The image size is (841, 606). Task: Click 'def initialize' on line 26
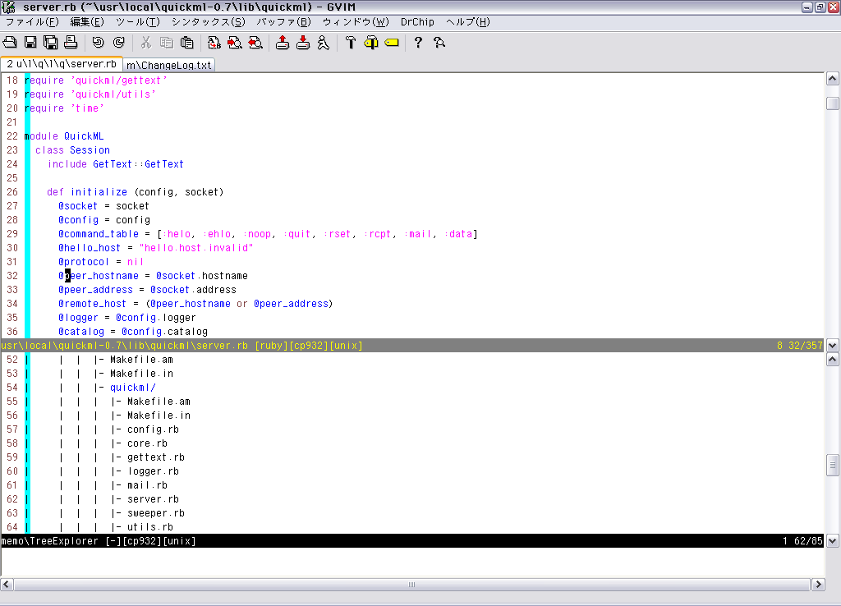(87, 192)
